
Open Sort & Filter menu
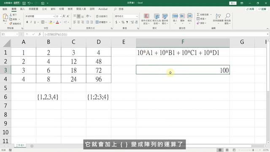pyautogui.click(x=218, y=19)
